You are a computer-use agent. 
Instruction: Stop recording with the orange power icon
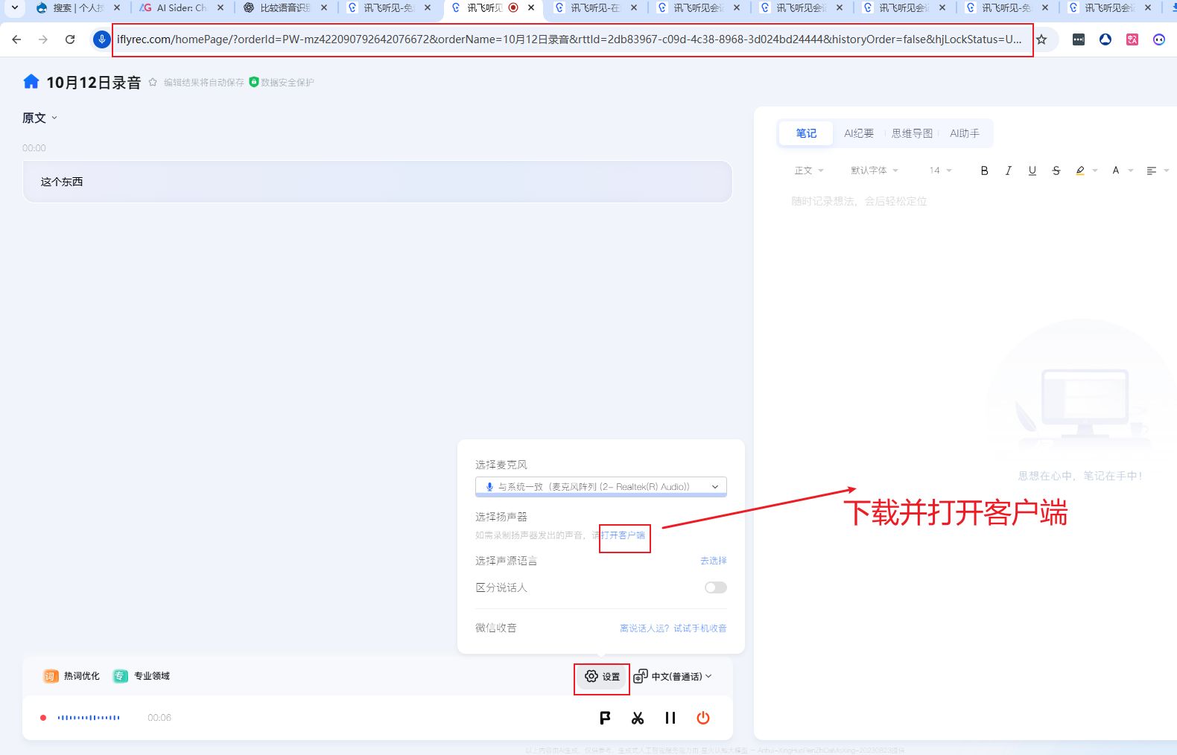click(703, 718)
